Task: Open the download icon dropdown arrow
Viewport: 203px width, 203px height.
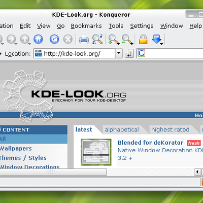Action: tap(161, 44)
